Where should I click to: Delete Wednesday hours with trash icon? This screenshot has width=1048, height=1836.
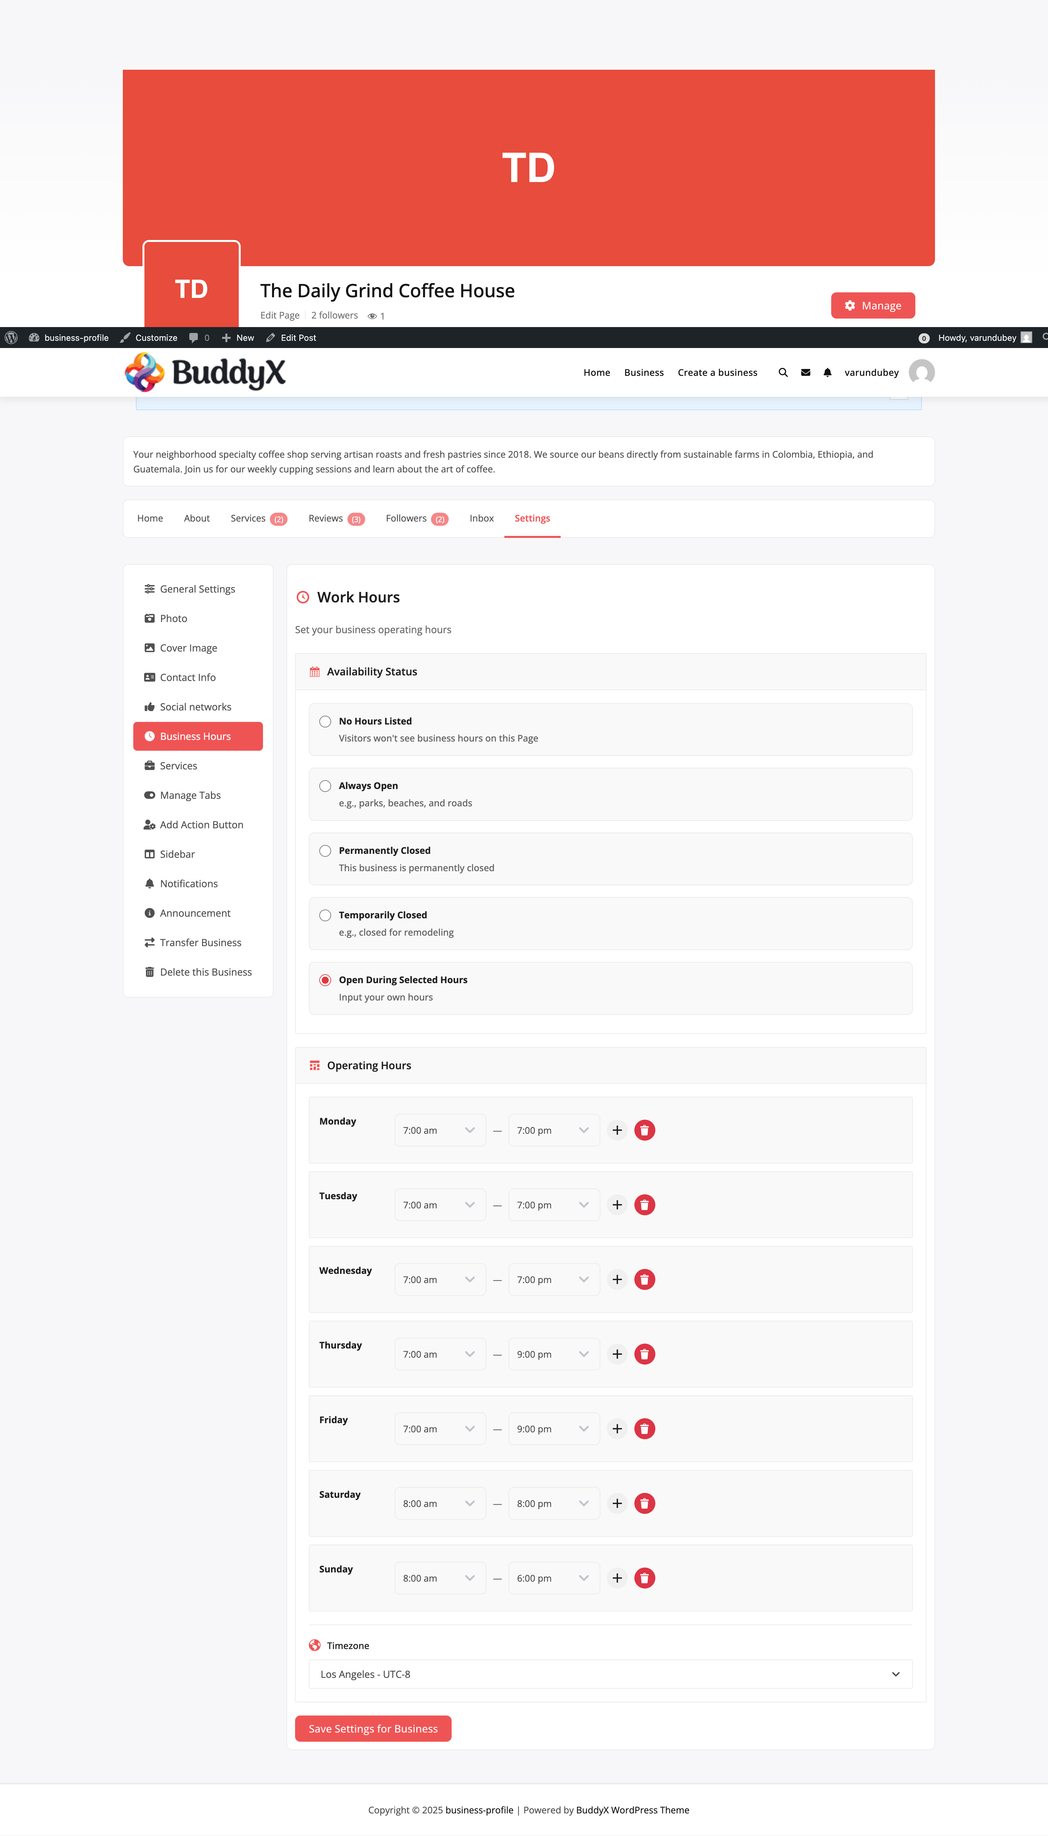[644, 1279]
